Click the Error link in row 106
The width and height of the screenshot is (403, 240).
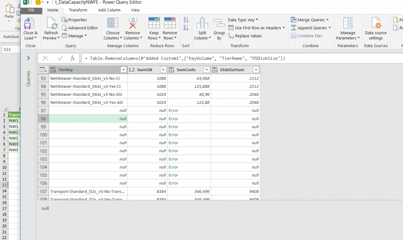coord(173,183)
